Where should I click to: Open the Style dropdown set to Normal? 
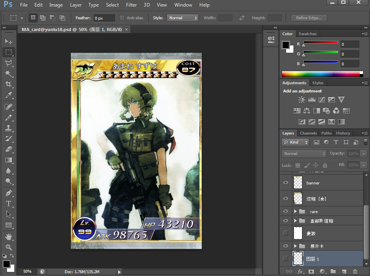pos(182,18)
